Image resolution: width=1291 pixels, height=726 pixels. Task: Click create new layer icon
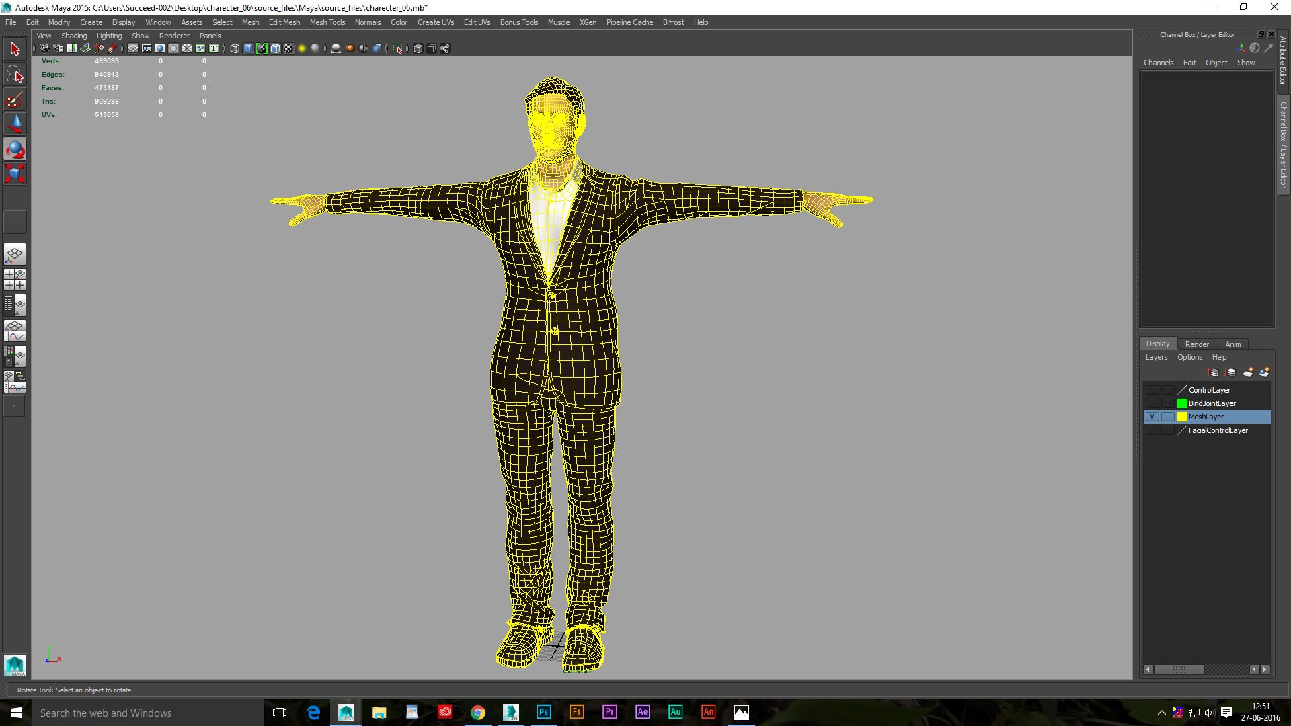pyautogui.click(x=1248, y=372)
